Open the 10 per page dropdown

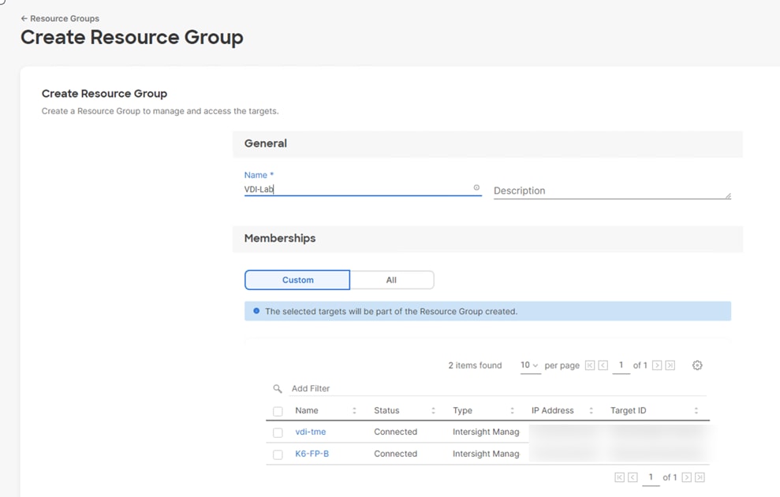pyautogui.click(x=528, y=365)
